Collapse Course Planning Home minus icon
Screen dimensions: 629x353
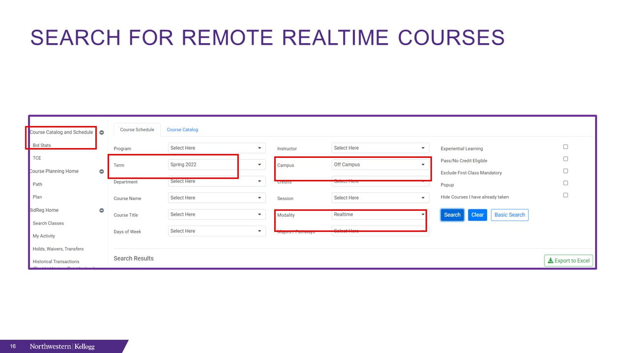tap(102, 172)
